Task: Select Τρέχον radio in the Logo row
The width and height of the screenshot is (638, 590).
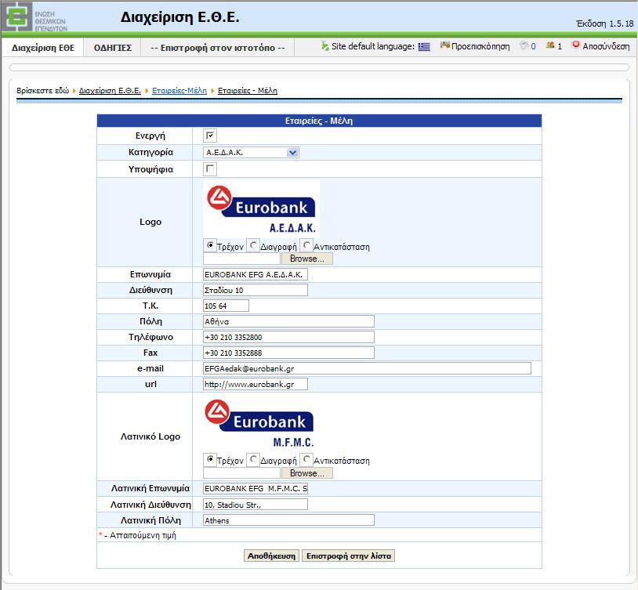Action: (x=210, y=245)
